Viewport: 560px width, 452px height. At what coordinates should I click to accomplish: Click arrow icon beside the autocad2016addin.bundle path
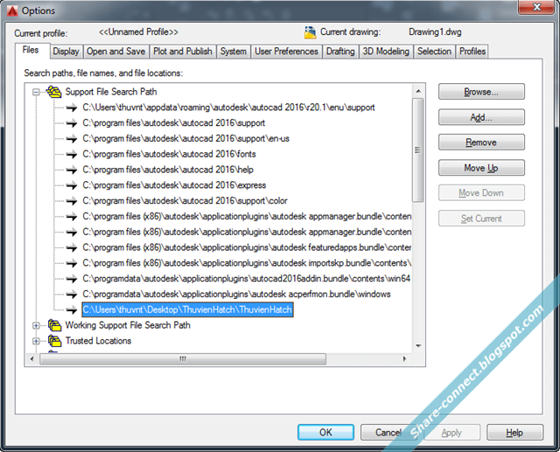coord(72,279)
